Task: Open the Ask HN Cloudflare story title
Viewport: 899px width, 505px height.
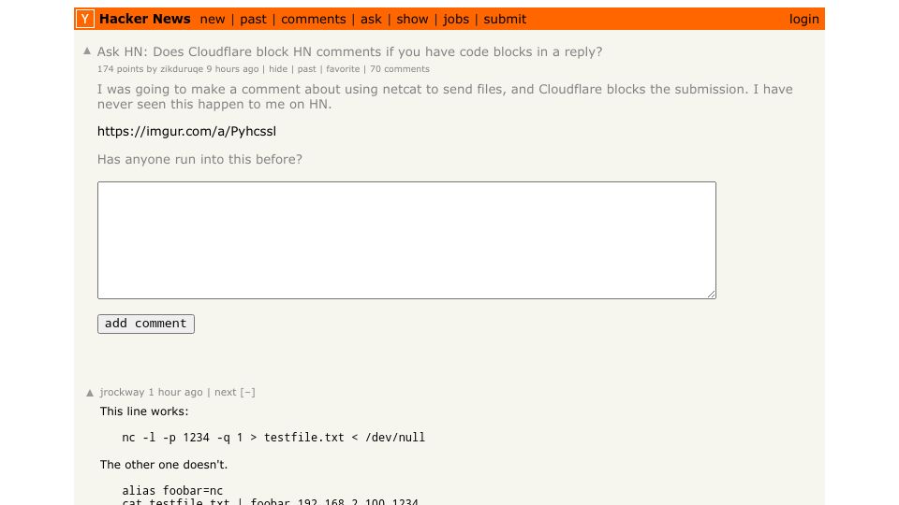Action: [349, 51]
